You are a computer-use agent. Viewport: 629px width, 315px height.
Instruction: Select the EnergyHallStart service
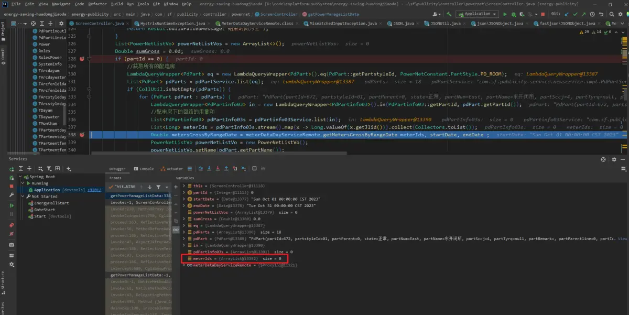point(51,203)
